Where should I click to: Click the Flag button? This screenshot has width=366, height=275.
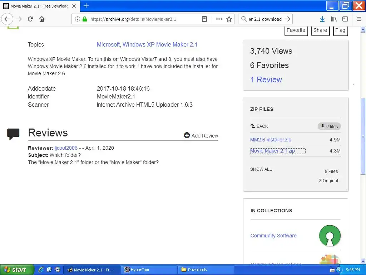(x=340, y=30)
